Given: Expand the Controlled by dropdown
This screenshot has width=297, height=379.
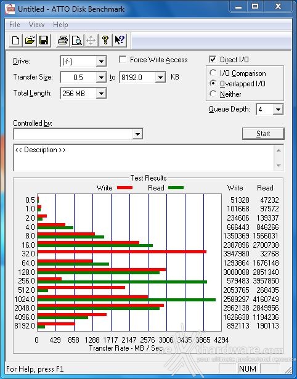Looking at the screenshot, I should coord(137,134).
